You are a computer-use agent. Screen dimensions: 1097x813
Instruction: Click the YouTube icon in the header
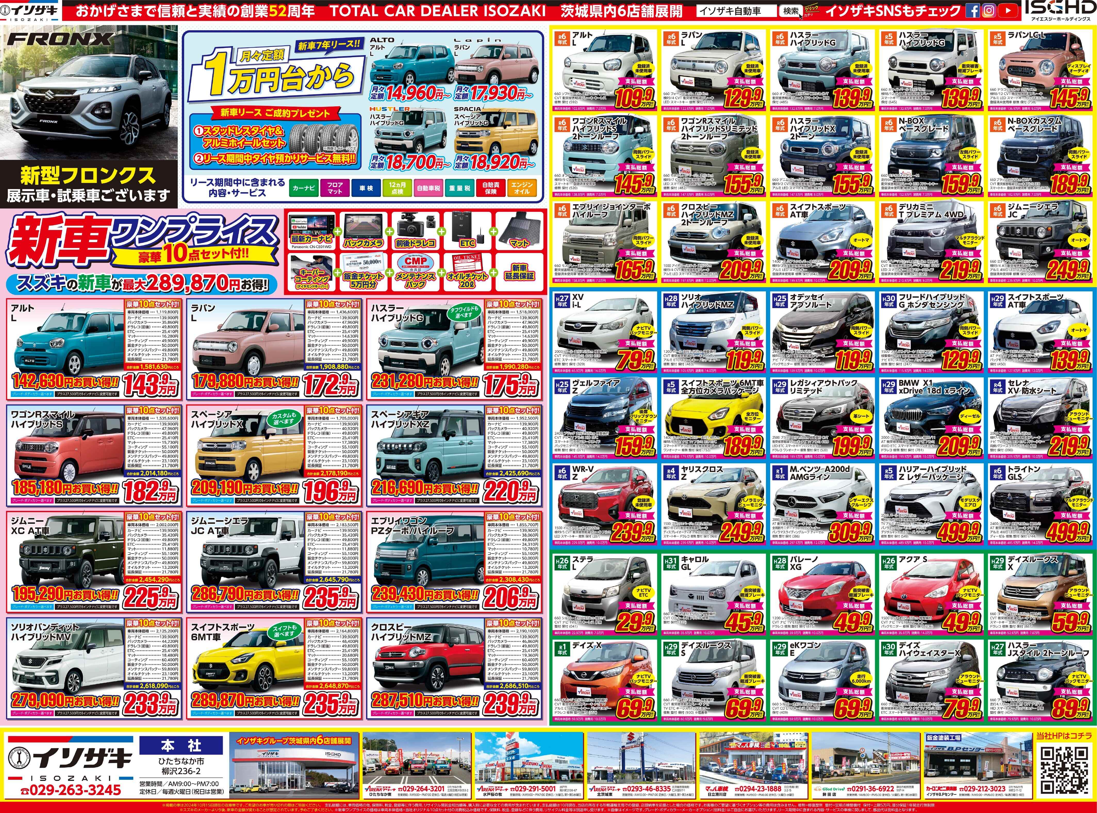point(1008,10)
